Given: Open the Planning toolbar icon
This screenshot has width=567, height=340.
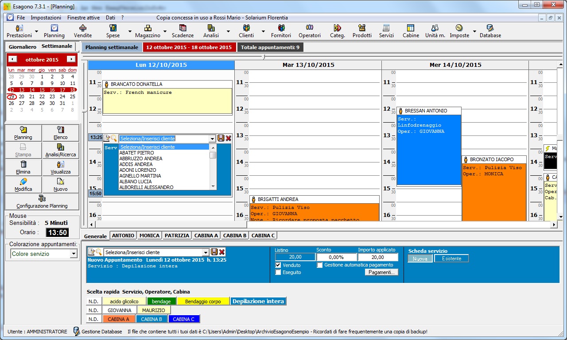Looking at the screenshot, I should point(54,31).
